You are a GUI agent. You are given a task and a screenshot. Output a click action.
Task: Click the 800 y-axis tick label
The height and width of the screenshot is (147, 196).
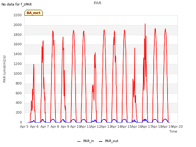click(19, 83)
